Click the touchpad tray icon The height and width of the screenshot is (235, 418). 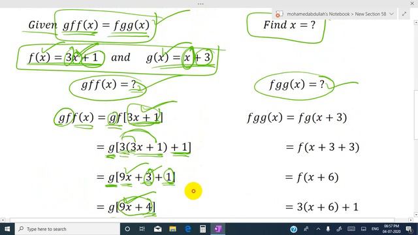tap(363, 229)
